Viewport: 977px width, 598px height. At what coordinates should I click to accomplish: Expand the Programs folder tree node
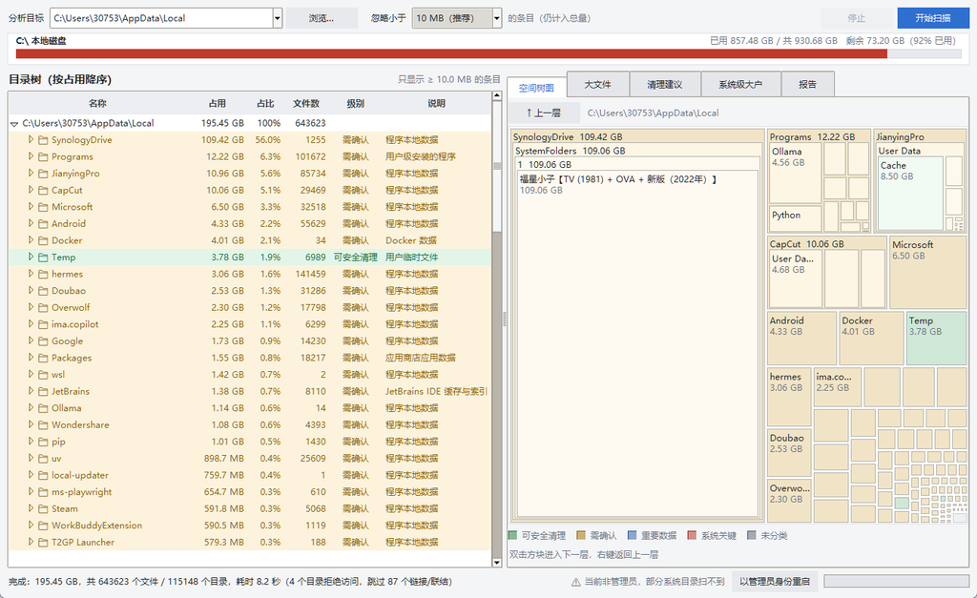point(31,156)
